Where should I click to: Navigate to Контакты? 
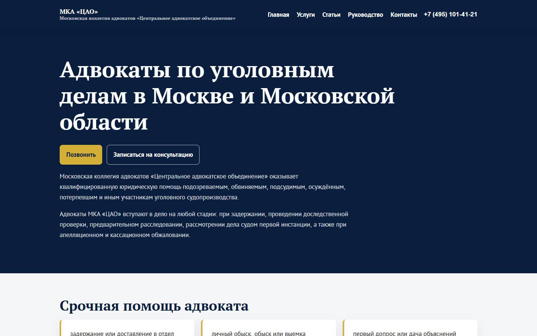(403, 15)
